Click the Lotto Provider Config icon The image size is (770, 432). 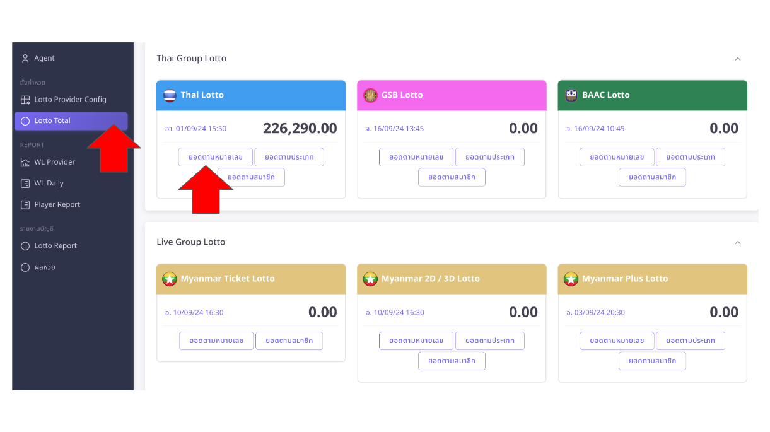pos(25,100)
